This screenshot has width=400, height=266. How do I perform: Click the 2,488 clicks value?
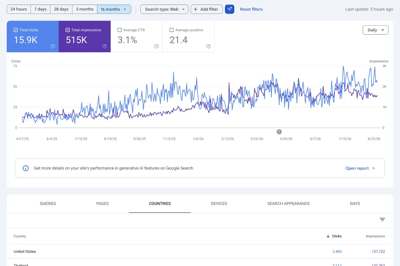[337, 251]
